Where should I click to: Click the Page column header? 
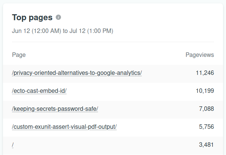19,55
